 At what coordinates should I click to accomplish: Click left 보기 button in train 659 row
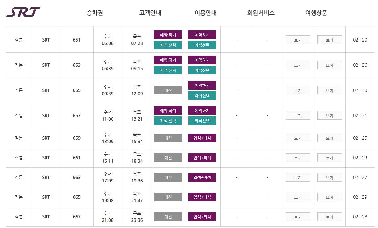[298, 138]
